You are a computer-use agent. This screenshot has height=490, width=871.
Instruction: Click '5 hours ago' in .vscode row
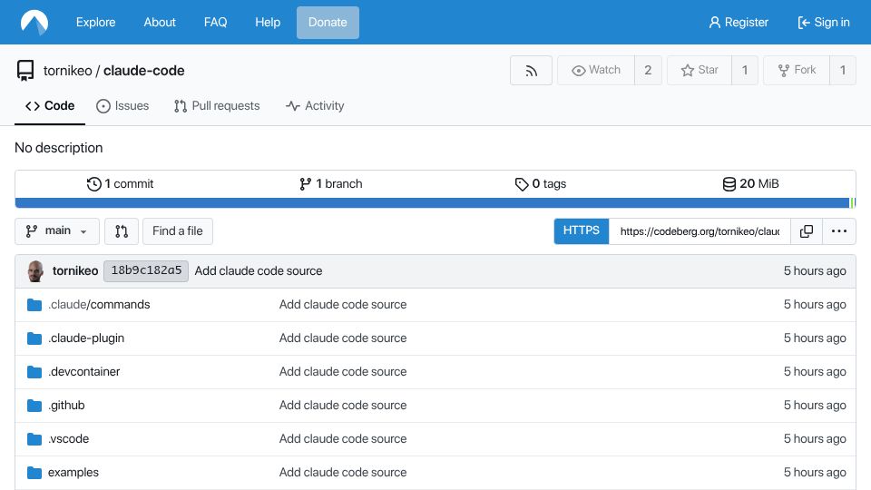(815, 439)
